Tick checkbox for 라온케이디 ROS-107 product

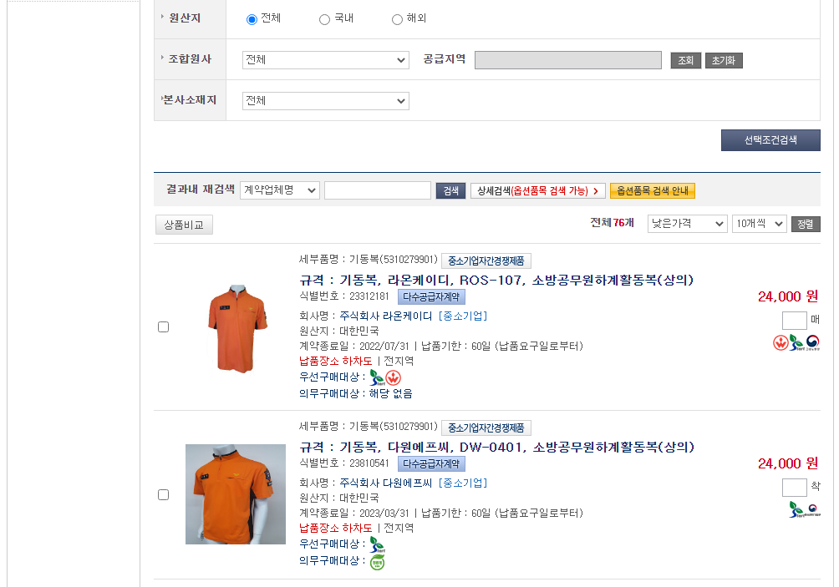pyautogui.click(x=164, y=326)
